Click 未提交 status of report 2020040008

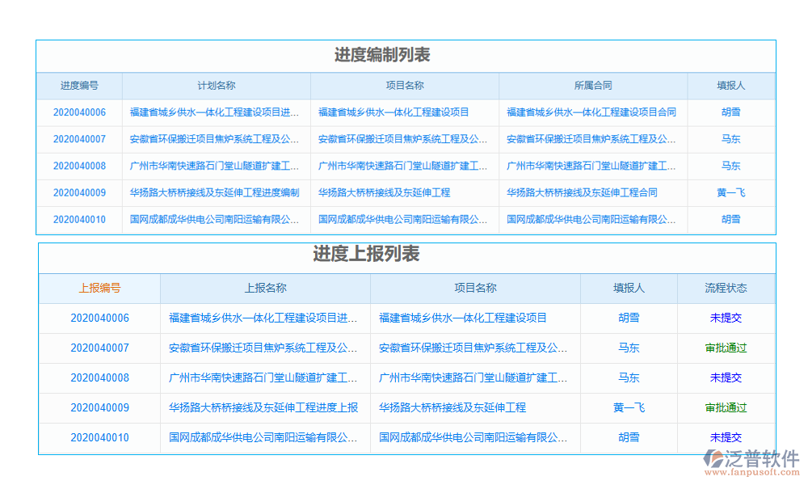pyautogui.click(x=726, y=377)
